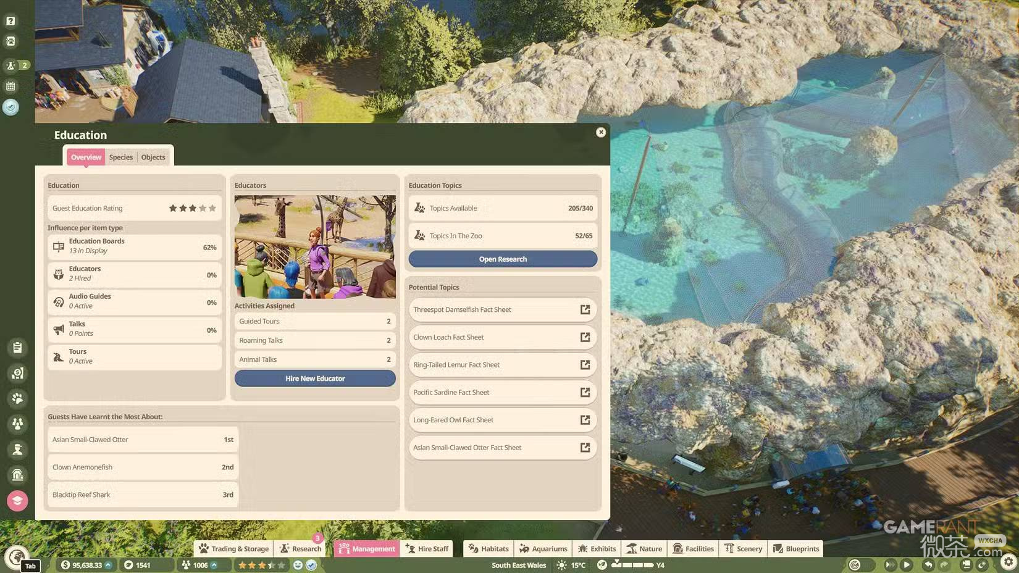This screenshot has height=573, width=1019.
Task: Click the Hire Staff button
Action: 427,549
